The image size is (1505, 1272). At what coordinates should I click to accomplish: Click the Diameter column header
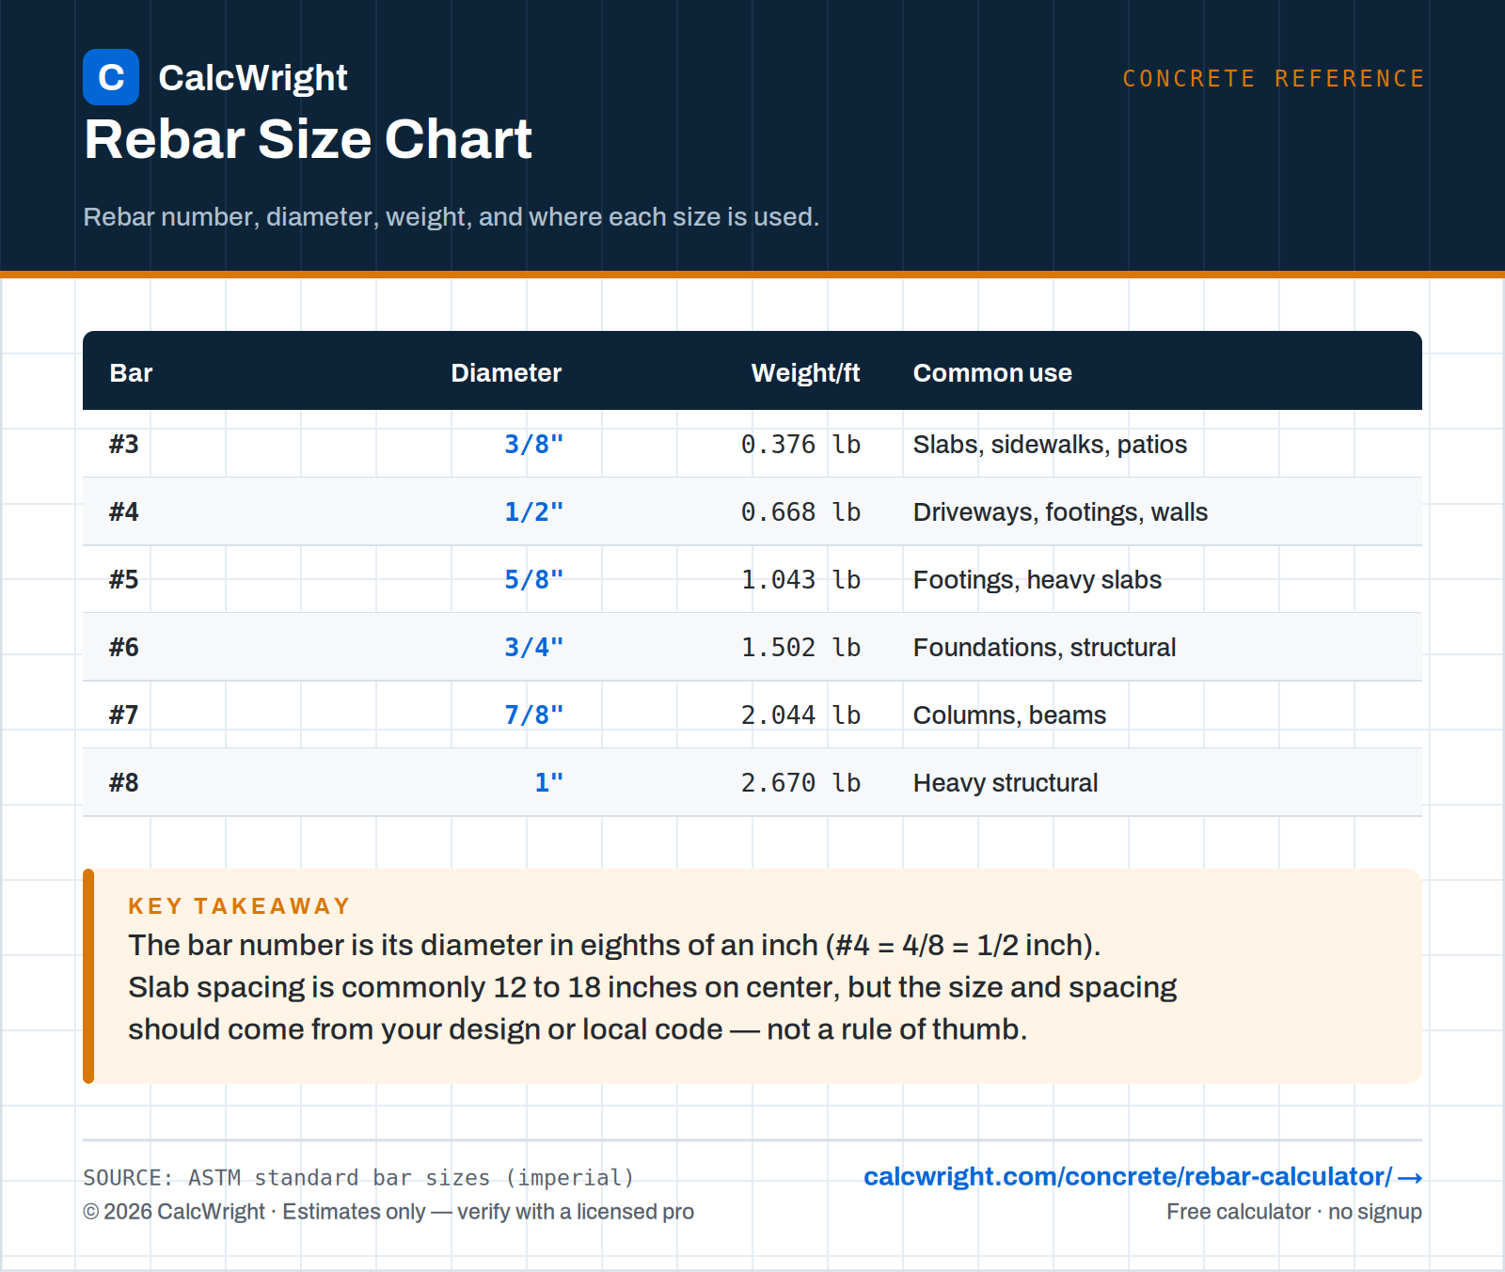(x=506, y=373)
